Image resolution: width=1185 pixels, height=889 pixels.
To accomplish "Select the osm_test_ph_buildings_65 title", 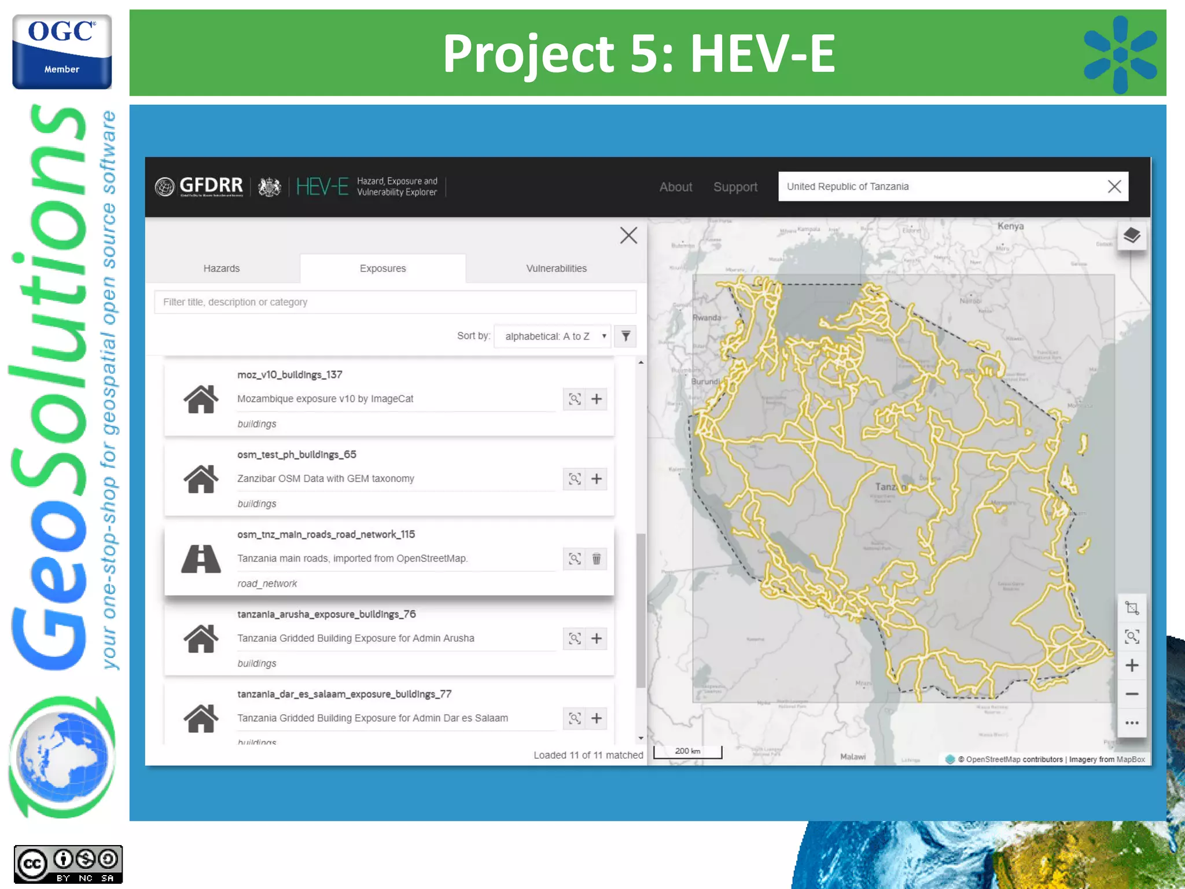I will 297,454.
